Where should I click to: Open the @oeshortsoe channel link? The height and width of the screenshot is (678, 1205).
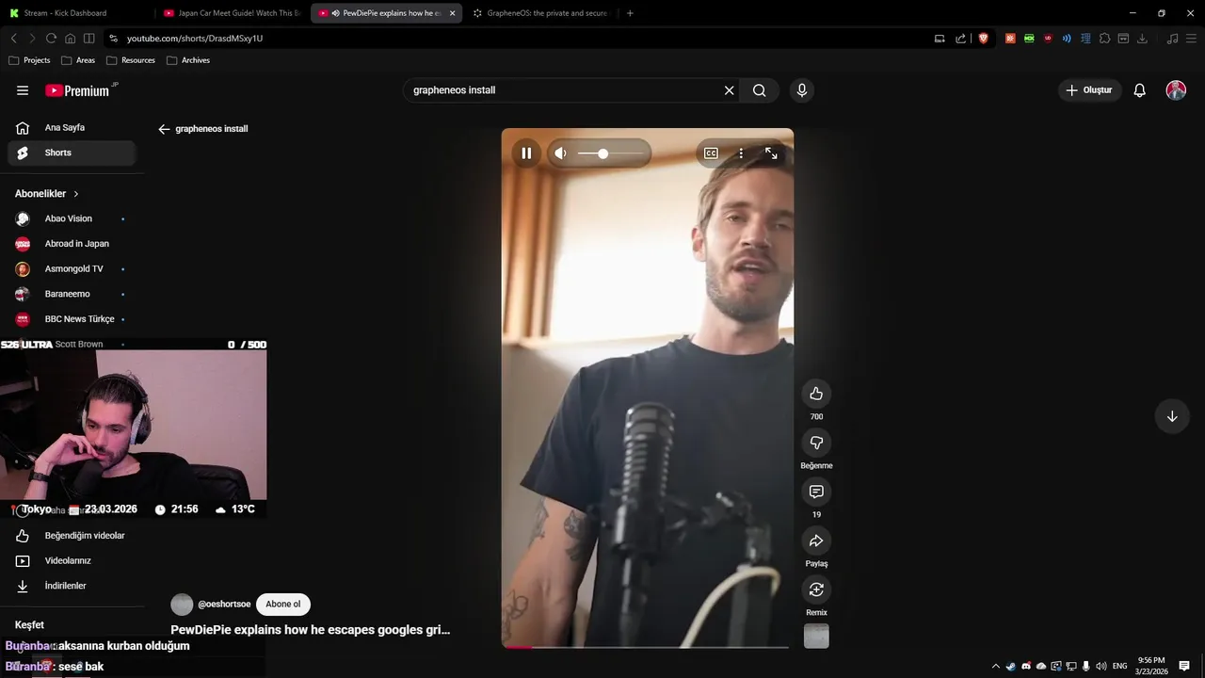[x=224, y=605]
